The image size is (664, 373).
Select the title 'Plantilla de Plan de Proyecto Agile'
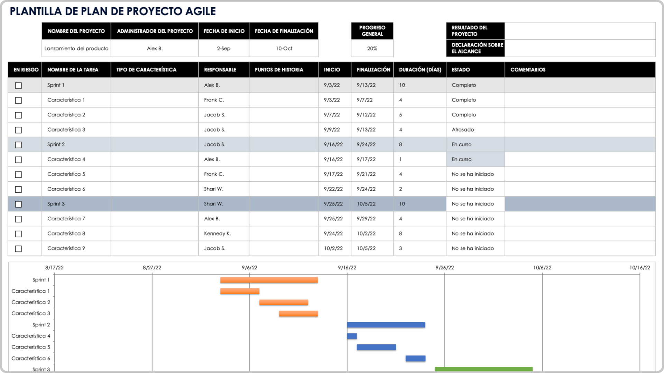tap(113, 11)
